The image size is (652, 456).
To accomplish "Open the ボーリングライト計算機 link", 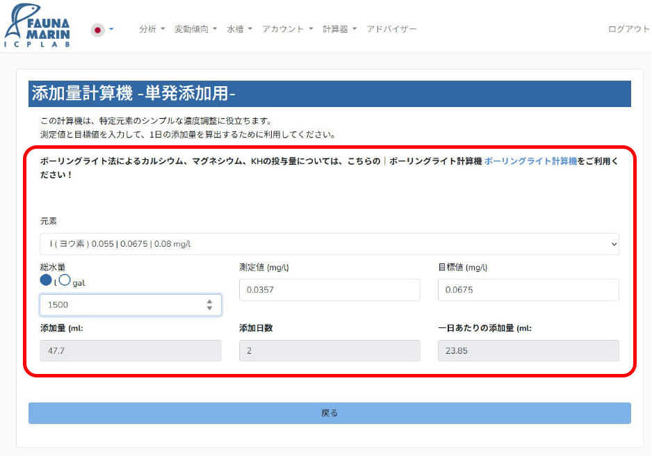I will 530,161.
